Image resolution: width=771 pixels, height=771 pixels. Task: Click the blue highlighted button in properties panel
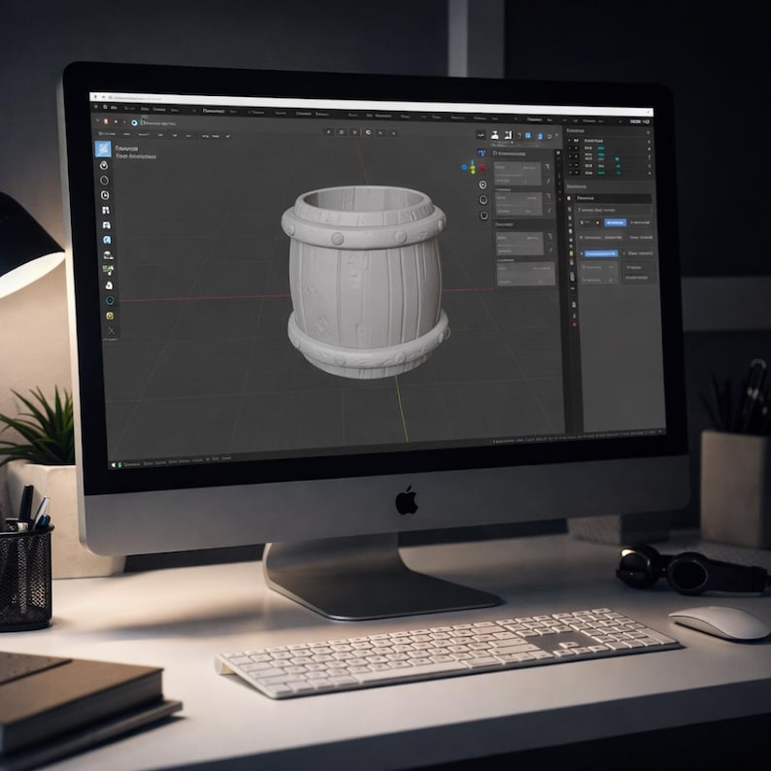coord(615,222)
